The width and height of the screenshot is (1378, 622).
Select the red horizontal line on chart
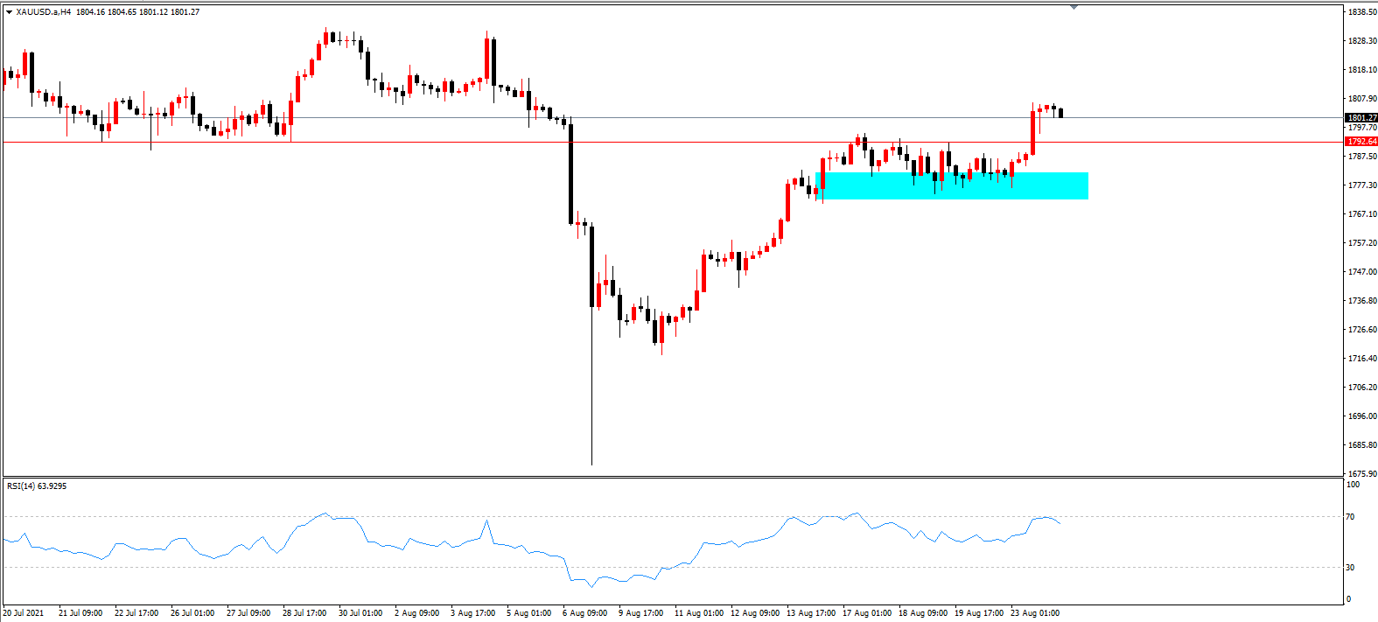(672, 142)
